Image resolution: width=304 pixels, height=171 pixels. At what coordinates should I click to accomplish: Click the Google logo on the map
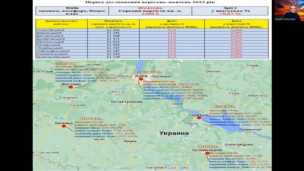[x=178, y=168]
